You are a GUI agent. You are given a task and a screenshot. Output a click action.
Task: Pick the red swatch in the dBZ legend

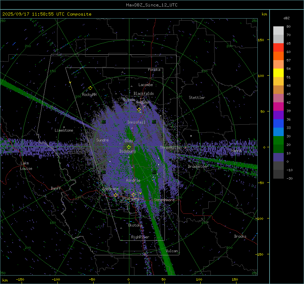pyautogui.click(x=278, y=48)
